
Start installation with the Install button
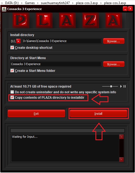click(x=98, y=114)
